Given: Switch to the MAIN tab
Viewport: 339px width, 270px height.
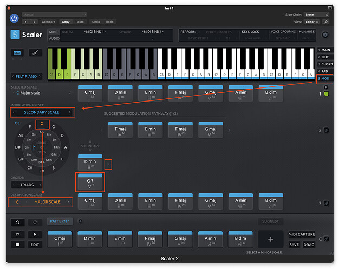Looking at the screenshot, I should point(325,50).
